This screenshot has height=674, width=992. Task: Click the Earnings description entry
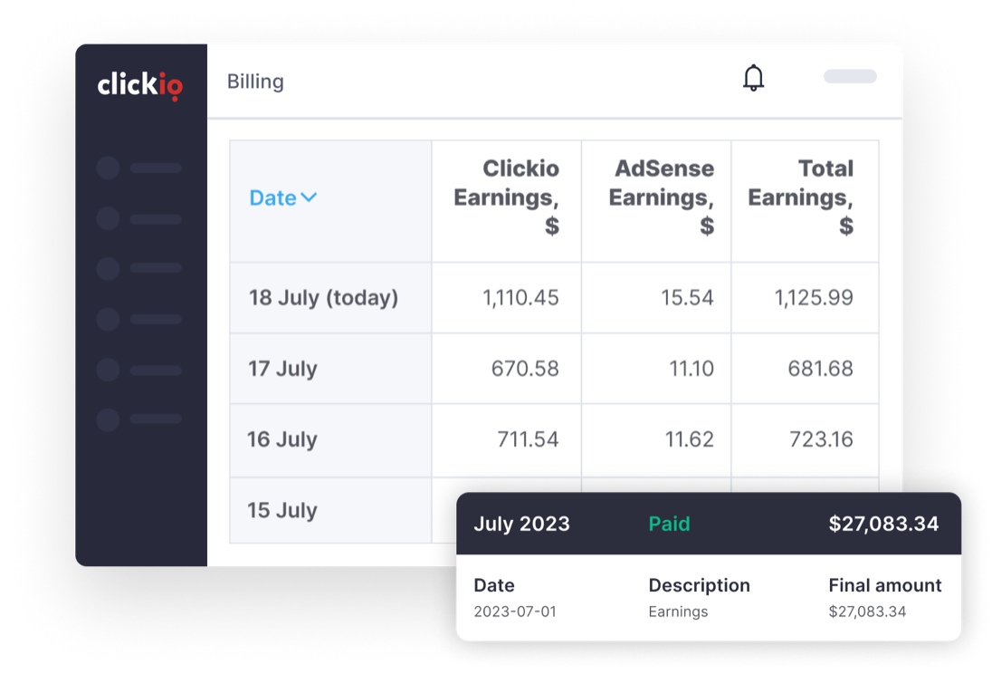678,611
